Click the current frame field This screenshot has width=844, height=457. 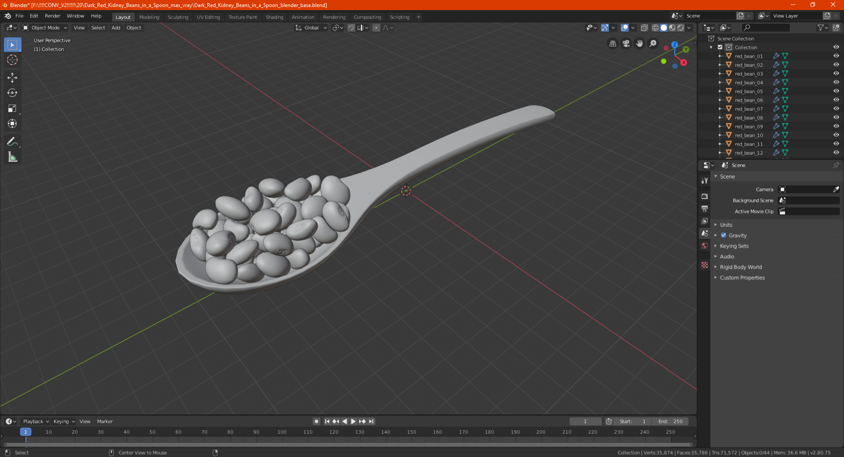point(585,421)
